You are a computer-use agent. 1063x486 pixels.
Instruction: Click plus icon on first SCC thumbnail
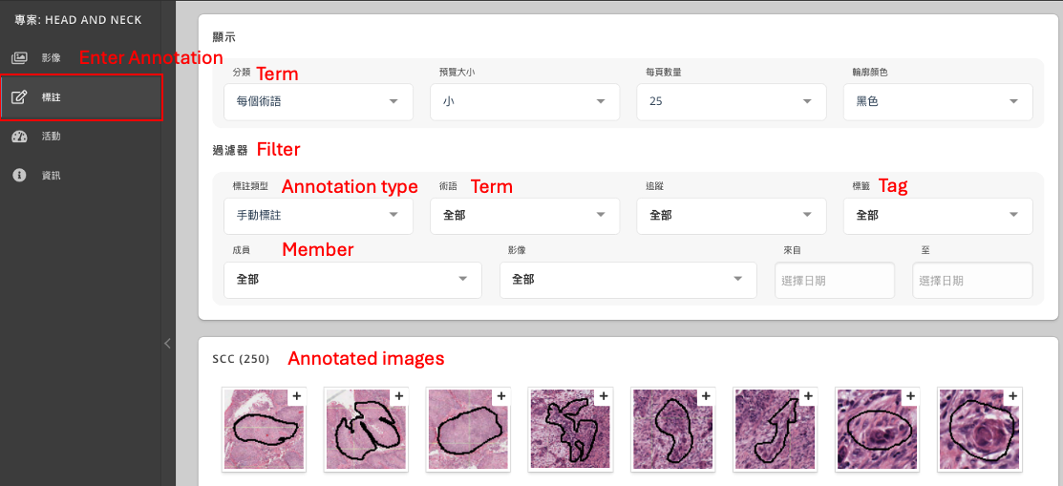[x=296, y=396]
